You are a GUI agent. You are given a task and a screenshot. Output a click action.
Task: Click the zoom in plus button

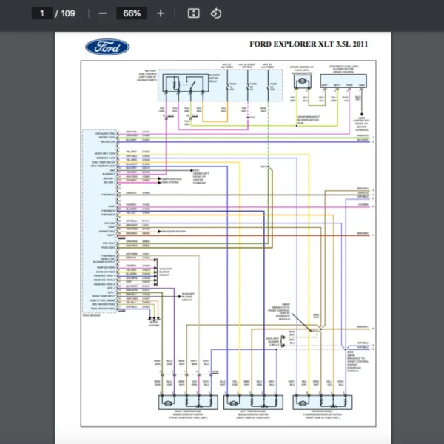point(161,13)
